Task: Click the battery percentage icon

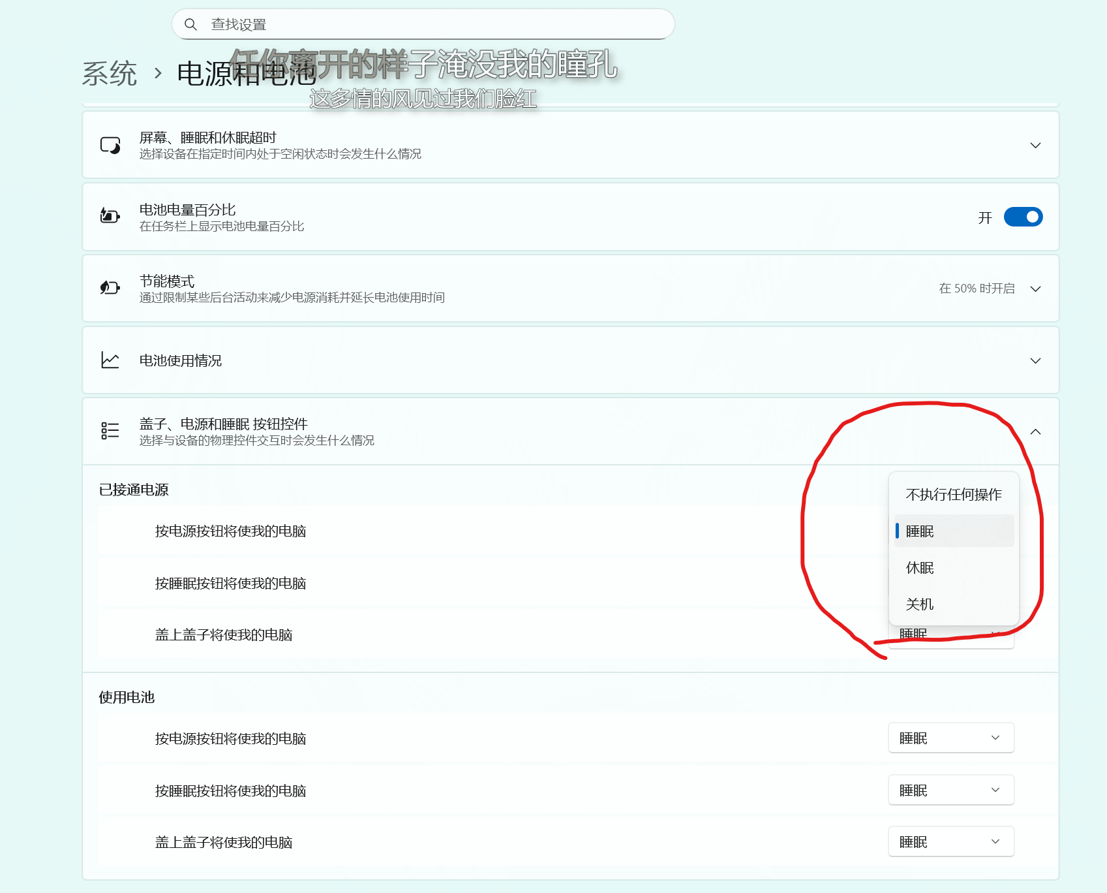Action: [x=111, y=216]
